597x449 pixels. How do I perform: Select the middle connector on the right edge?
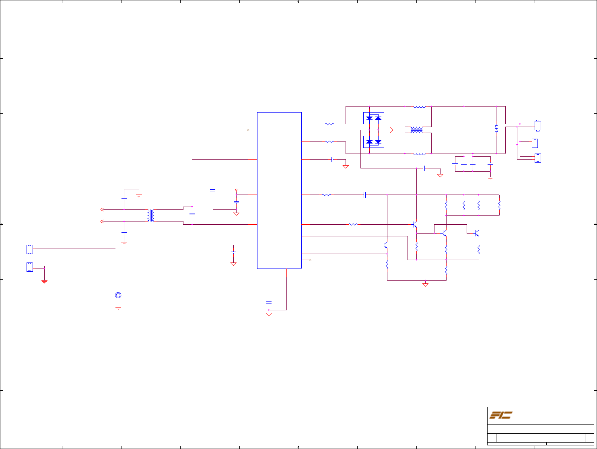[x=535, y=143]
